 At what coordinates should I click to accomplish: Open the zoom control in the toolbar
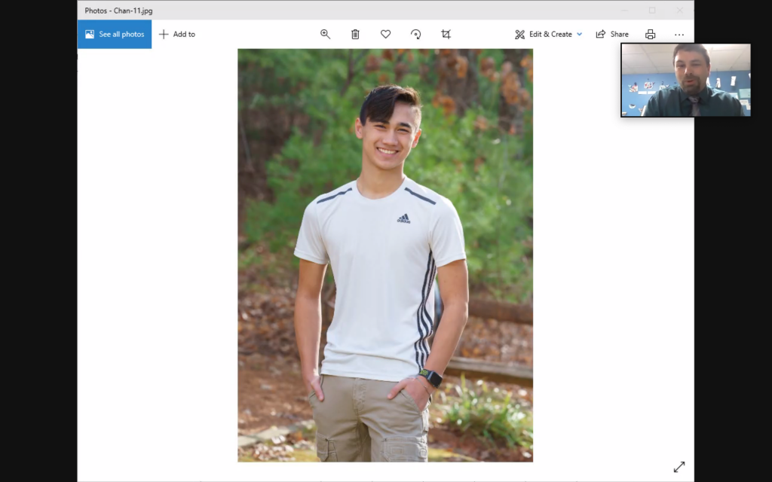(x=325, y=34)
